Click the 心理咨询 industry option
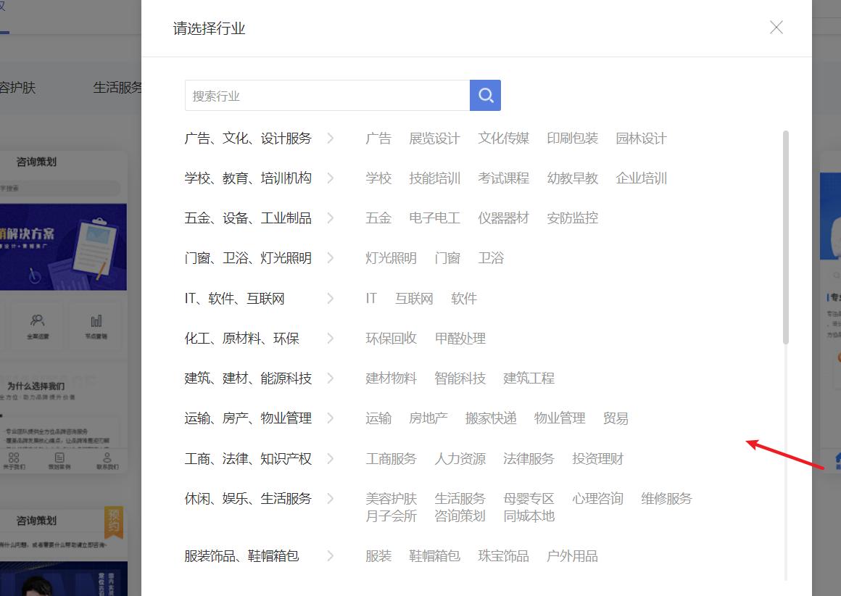Image resolution: width=841 pixels, height=596 pixels. [597, 498]
